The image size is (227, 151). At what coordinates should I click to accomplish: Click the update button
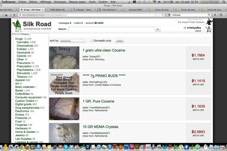(x=119, y=41)
